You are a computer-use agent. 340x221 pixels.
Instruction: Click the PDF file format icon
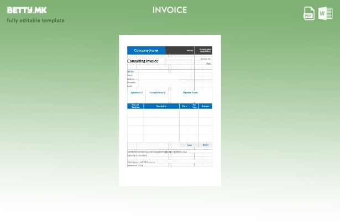tap(309, 13)
